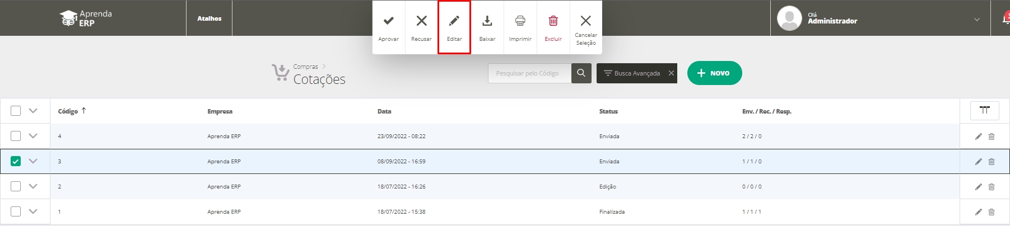Click the Imprimir printer icon
Screen dimensions: 1010x226
tap(520, 21)
